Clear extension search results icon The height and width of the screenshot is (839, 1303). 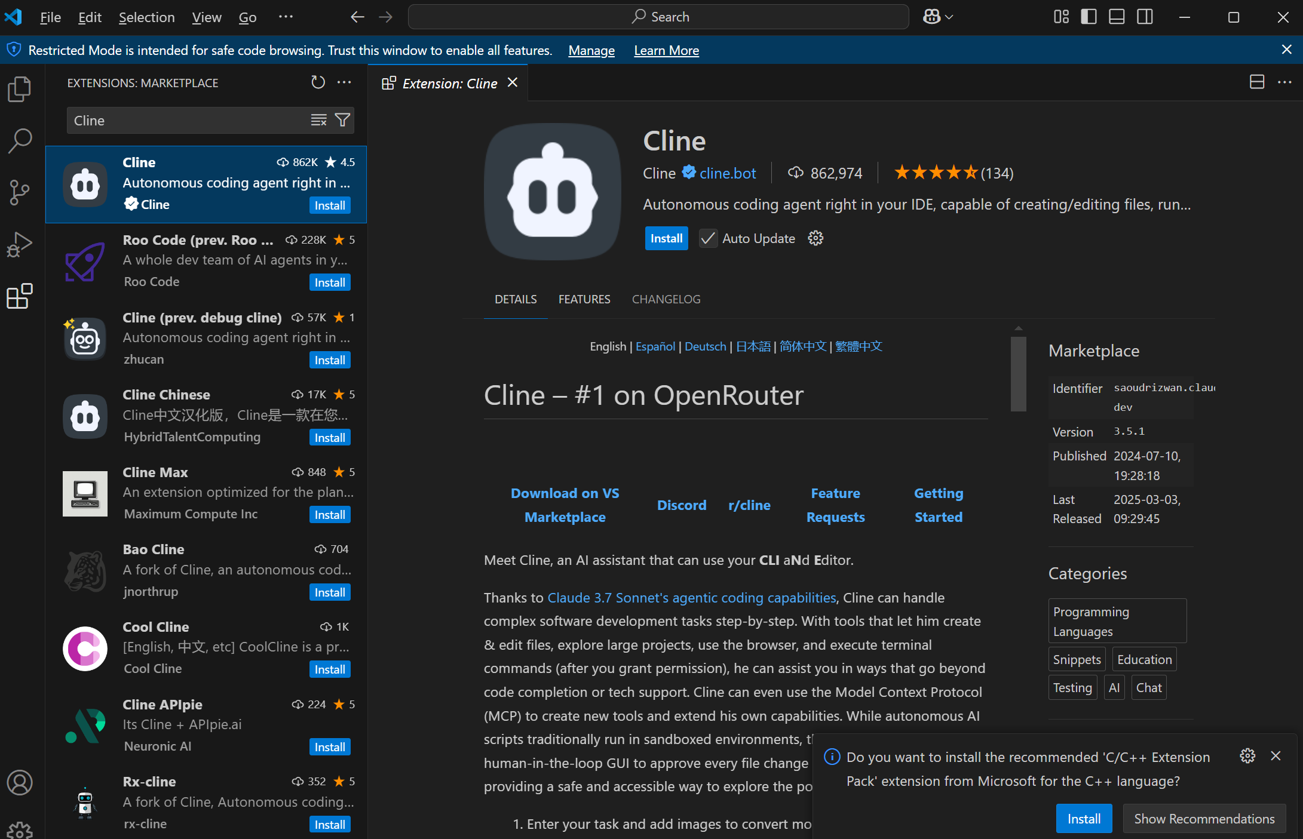(318, 120)
